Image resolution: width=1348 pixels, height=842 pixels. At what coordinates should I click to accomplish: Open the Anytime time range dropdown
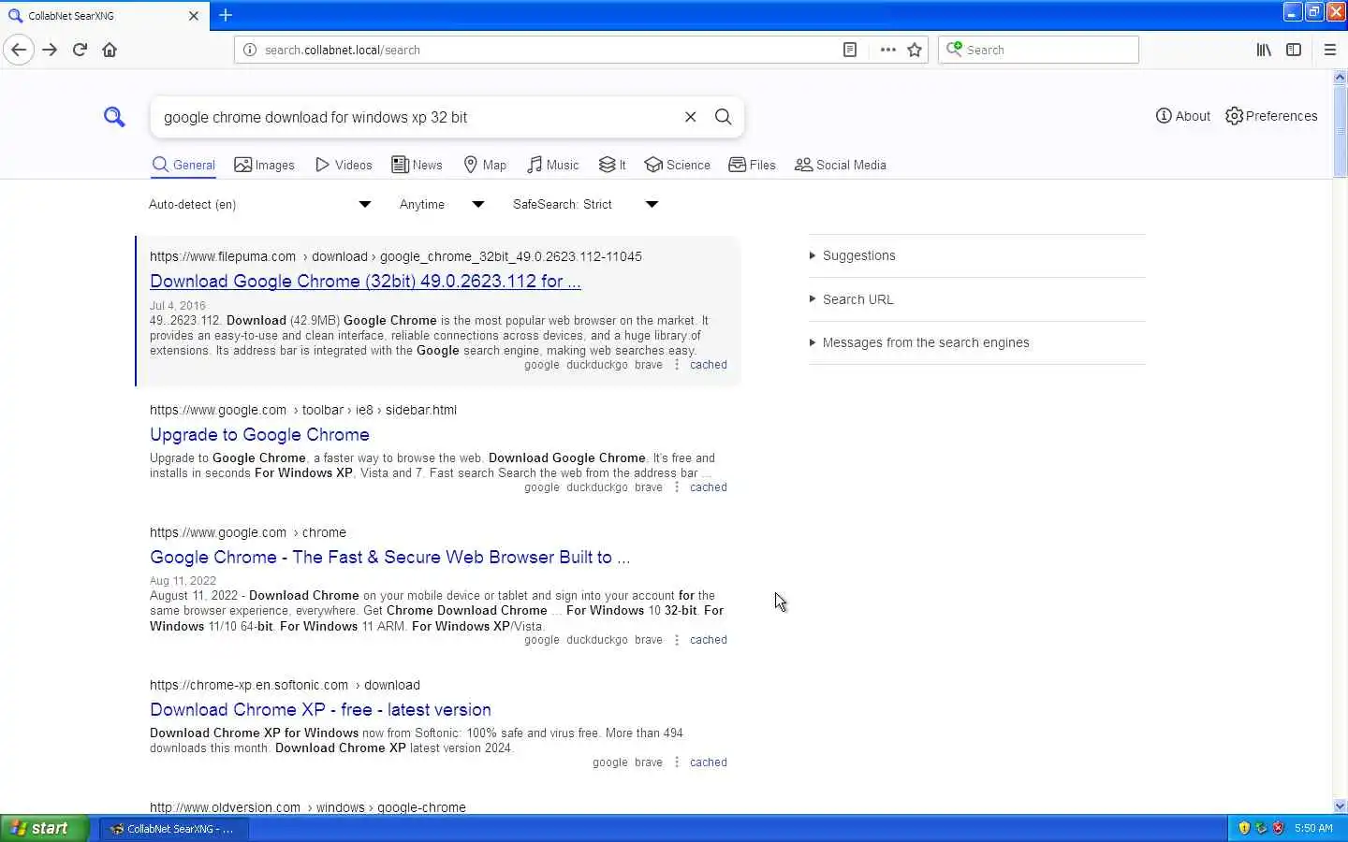[442, 204]
